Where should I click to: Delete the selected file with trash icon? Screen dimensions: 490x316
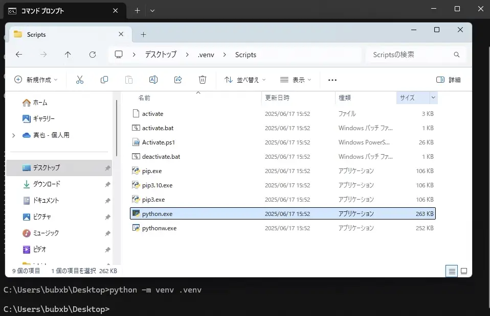pyautogui.click(x=203, y=80)
